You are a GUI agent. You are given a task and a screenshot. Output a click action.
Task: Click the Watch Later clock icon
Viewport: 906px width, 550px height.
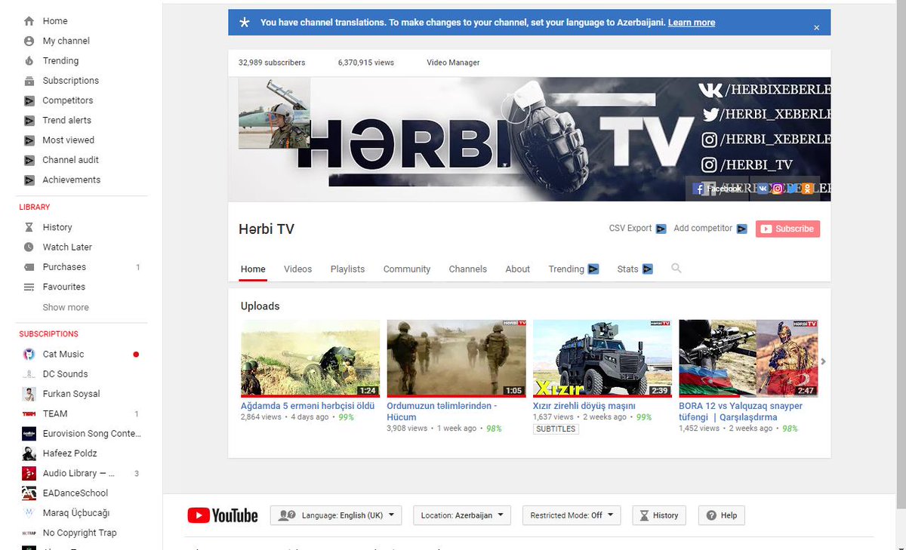click(x=29, y=247)
